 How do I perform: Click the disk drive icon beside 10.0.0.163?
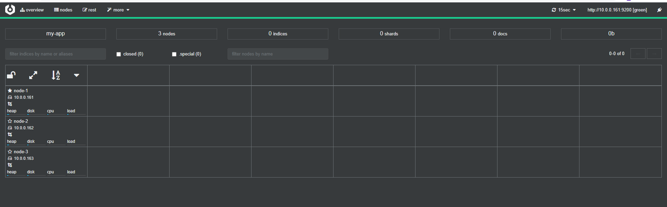(10, 158)
